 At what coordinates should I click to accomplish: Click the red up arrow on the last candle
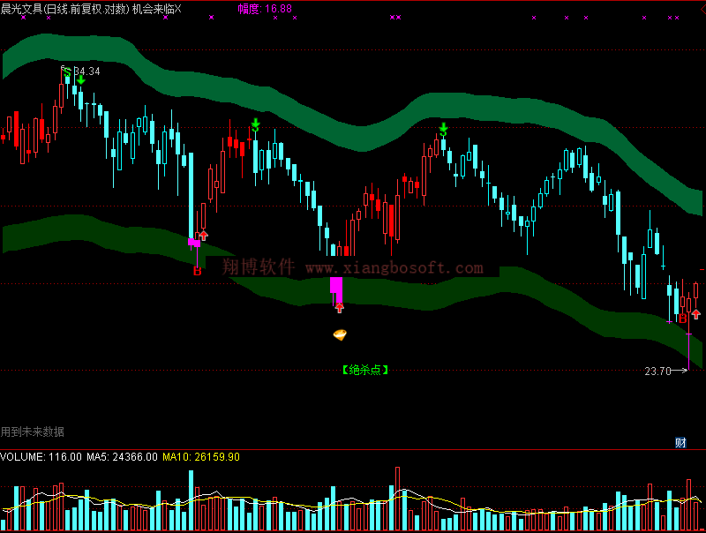tap(696, 314)
